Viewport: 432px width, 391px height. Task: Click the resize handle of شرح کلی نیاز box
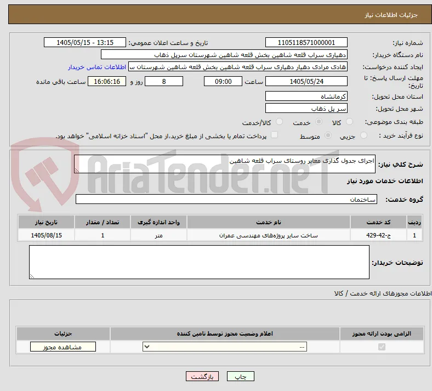(77, 171)
